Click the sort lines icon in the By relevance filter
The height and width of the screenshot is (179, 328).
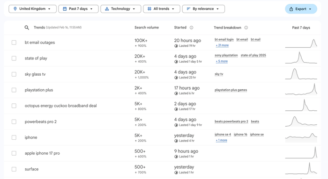[188, 9]
